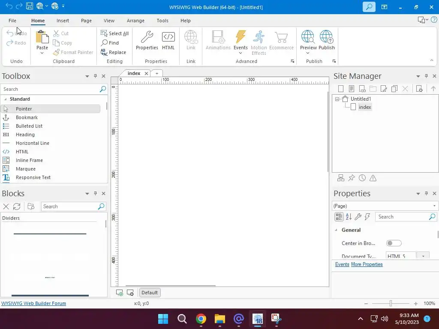Expand the Events dropdown arrow
The height and width of the screenshot is (329, 439).
coord(241,53)
